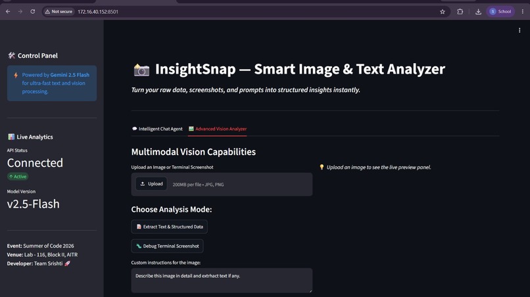Click the v2.5-Flash model version value
This screenshot has height=297, width=530.
point(33,204)
